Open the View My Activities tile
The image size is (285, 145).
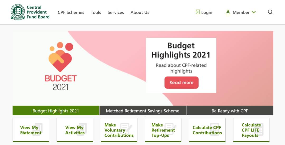coord(75,130)
